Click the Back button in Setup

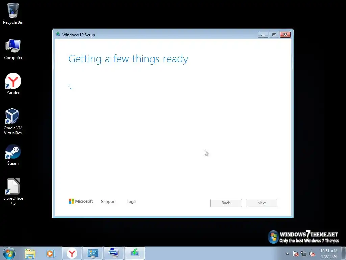click(226, 203)
